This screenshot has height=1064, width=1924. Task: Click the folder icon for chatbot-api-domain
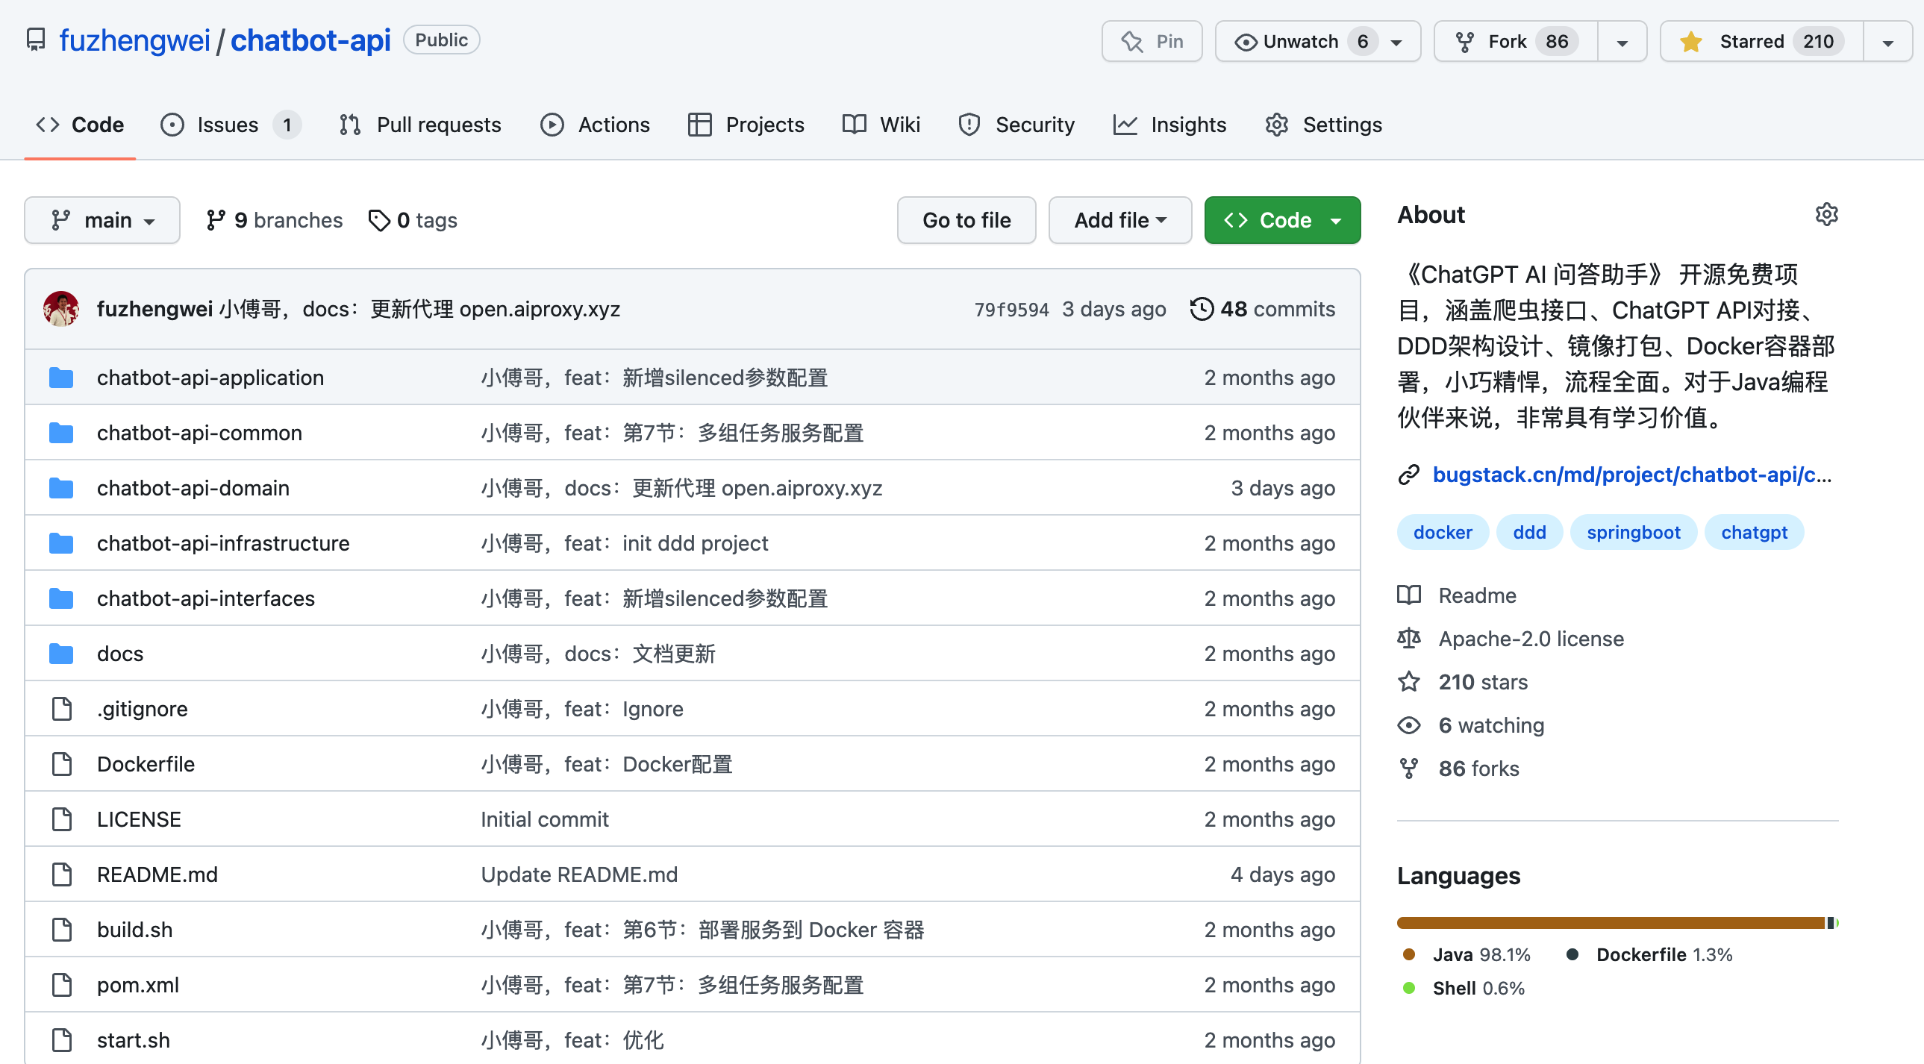61,488
